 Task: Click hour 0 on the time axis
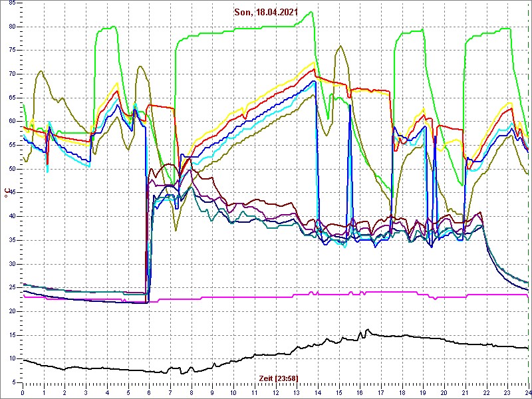pyautogui.click(x=23, y=393)
